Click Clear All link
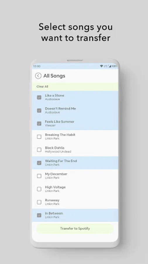 tap(42, 87)
